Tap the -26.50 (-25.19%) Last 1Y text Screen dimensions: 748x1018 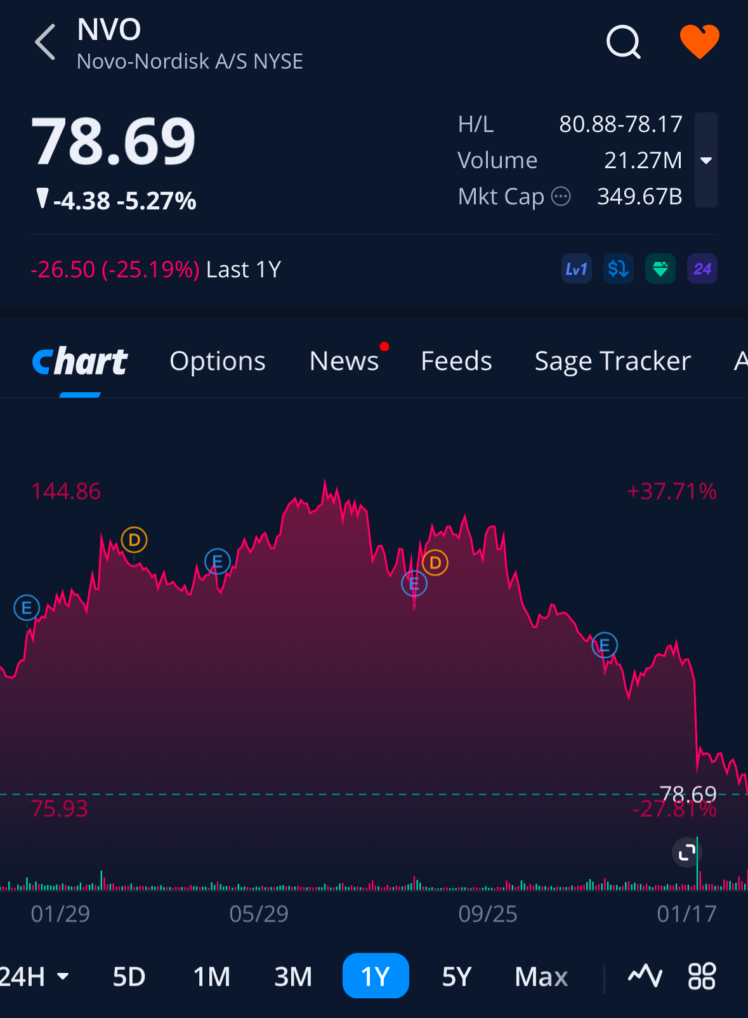pyautogui.click(x=156, y=269)
